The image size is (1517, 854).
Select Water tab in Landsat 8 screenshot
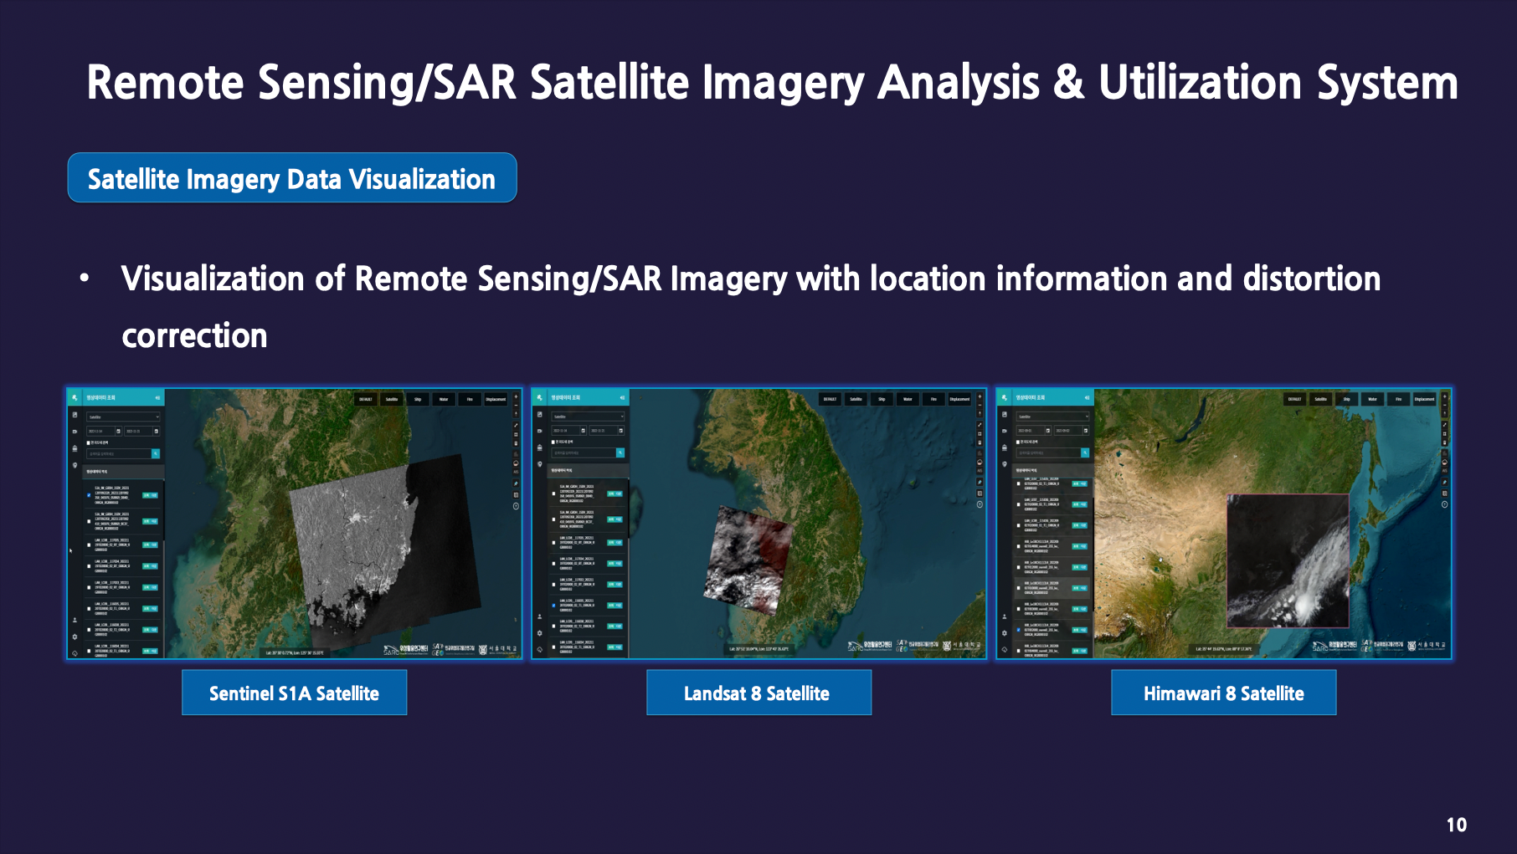coord(908,399)
